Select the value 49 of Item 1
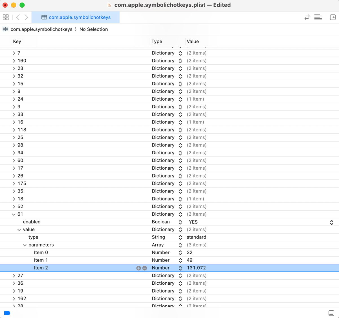 pos(190,260)
